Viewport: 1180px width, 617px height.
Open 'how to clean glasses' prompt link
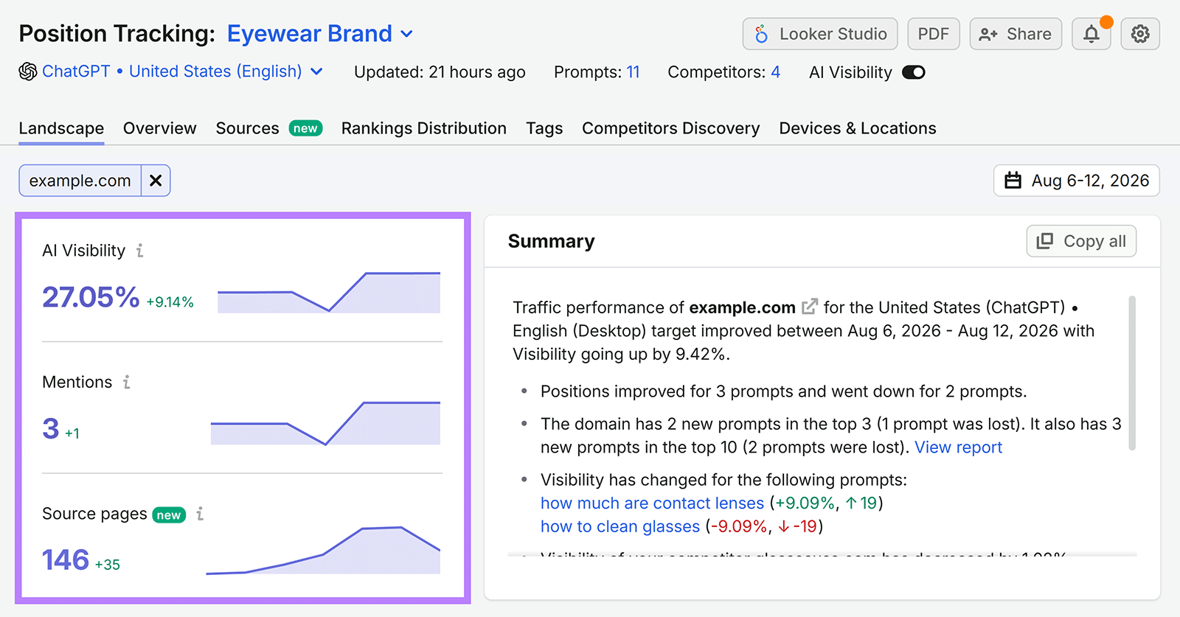click(x=620, y=526)
